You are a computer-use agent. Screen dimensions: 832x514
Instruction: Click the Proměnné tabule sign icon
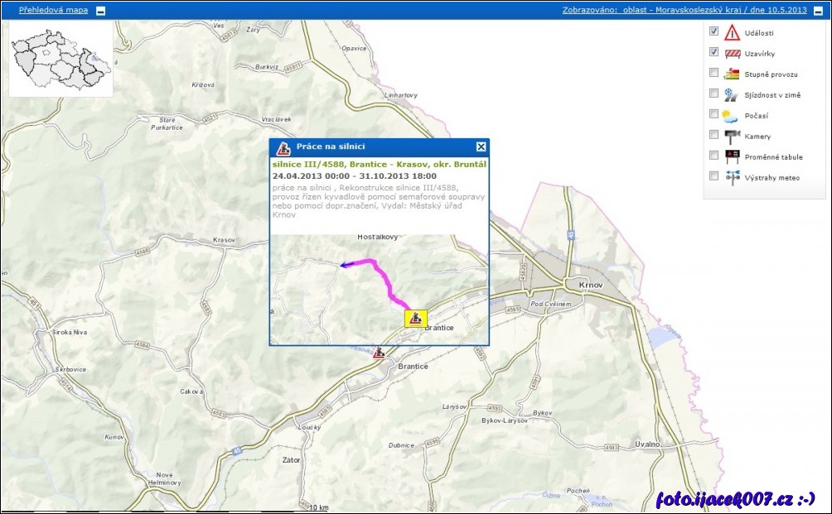tap(732, 156)
